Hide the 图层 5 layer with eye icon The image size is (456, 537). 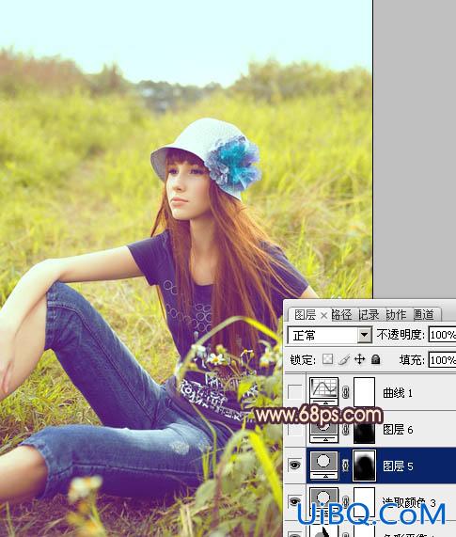(295, 466)
